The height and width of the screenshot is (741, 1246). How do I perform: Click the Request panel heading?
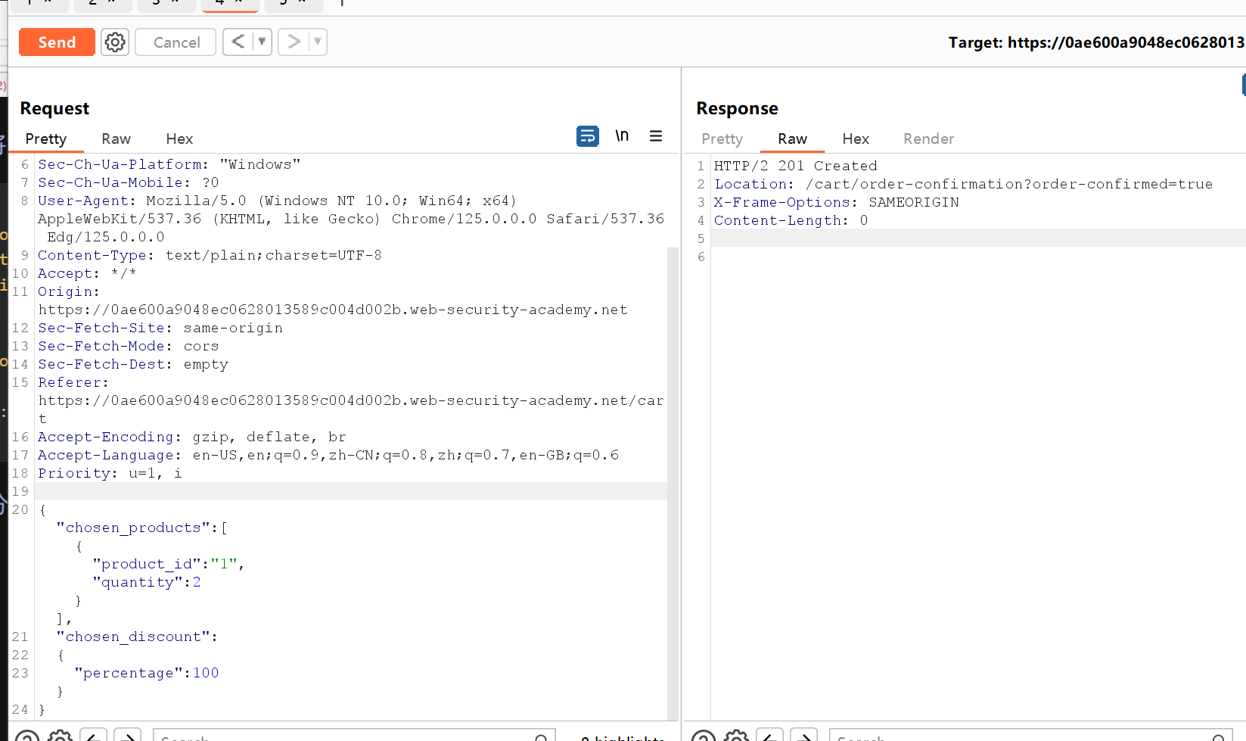click(x=54, y=108)
